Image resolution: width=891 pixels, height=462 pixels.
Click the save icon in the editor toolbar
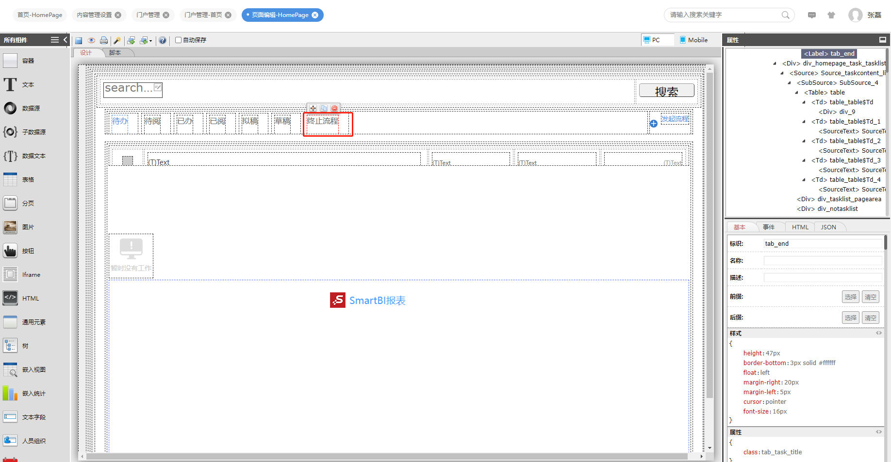point(79,40)
